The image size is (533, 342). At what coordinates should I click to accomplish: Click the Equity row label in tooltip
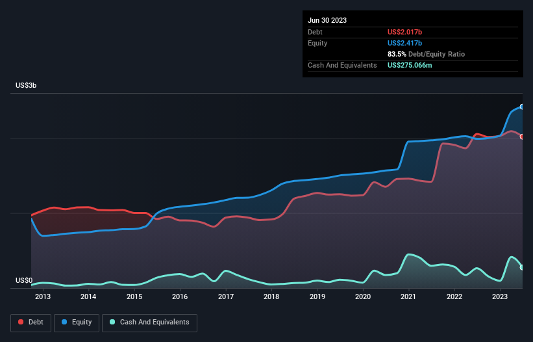pyautogui.click(x=317, y=43)
